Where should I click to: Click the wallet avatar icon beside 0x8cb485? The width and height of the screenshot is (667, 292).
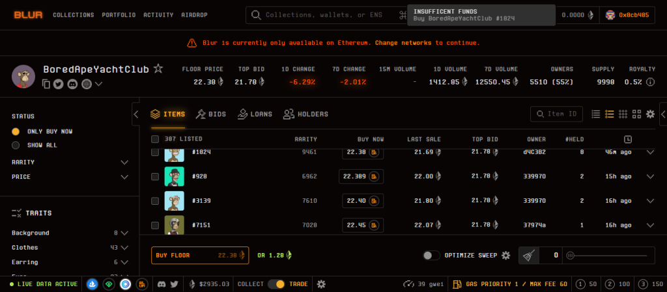(x=610, y=15)
